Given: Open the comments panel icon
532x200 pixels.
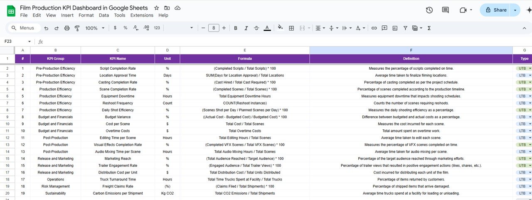Looking at the screenshot, I should click(445, 10).
